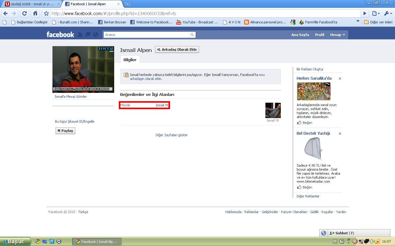Click the search magnifier button
The width and height of the screenshot is (395, 246).
pyautogui.click(x=192, y=35)
